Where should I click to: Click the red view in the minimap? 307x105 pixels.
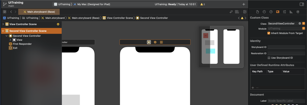[x=206, y=36]
